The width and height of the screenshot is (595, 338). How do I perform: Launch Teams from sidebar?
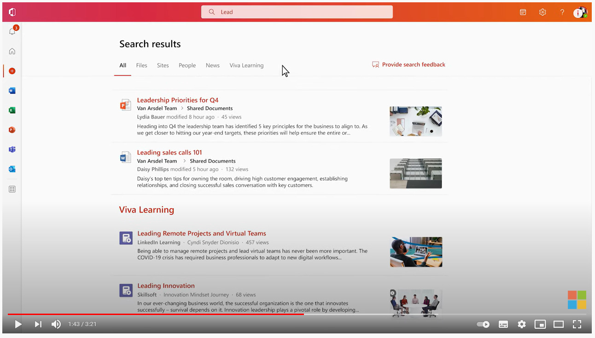tap(12, 149)
